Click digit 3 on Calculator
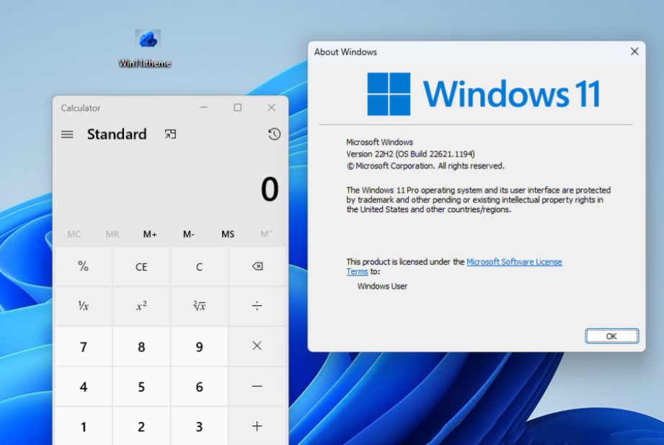 click(199, 426)
